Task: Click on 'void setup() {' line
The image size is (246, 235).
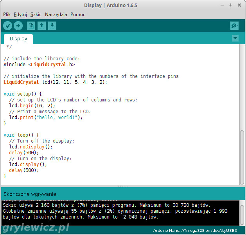Action: pos(23,94)
